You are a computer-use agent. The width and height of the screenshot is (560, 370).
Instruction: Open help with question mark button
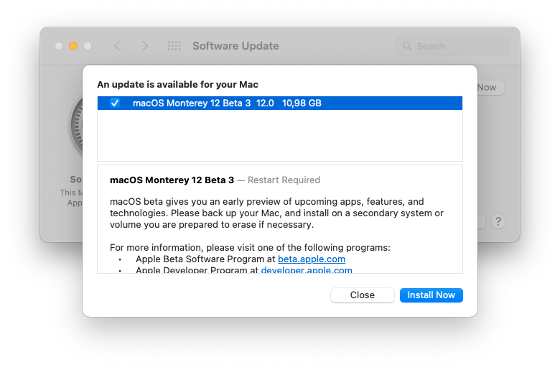(498, 221)
